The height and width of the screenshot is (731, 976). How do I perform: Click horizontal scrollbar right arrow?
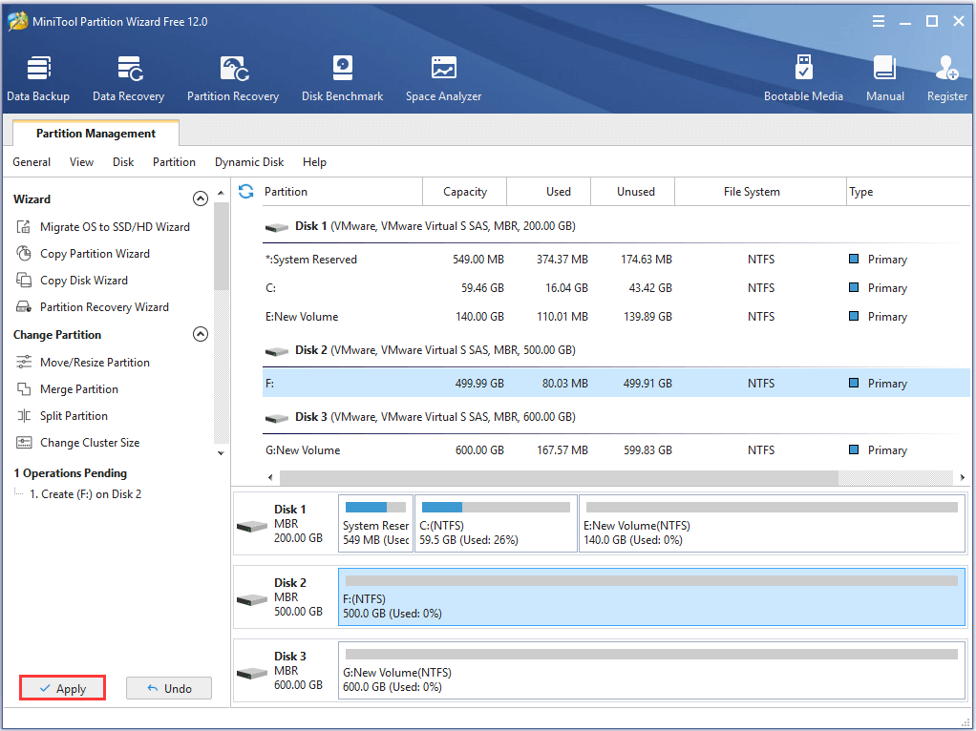(x=963, y=477)
